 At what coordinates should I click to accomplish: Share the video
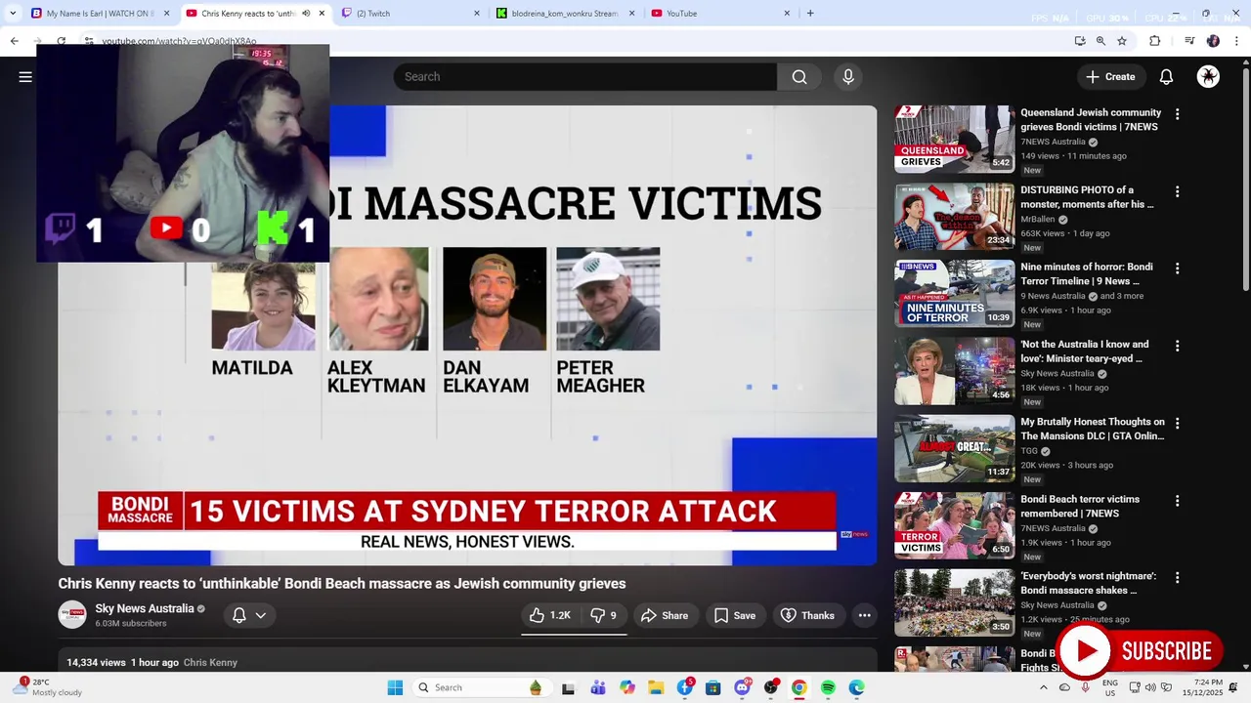(665, 615)
